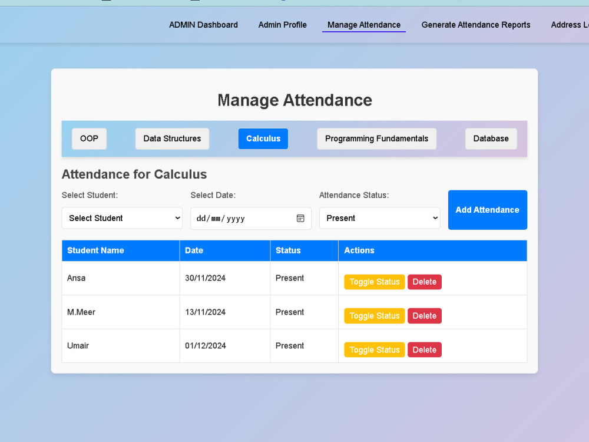The width and height of the screenshot is (589, 442).
Task: Toggle status for Umair's attendance
Action: [x=374, y=349]
